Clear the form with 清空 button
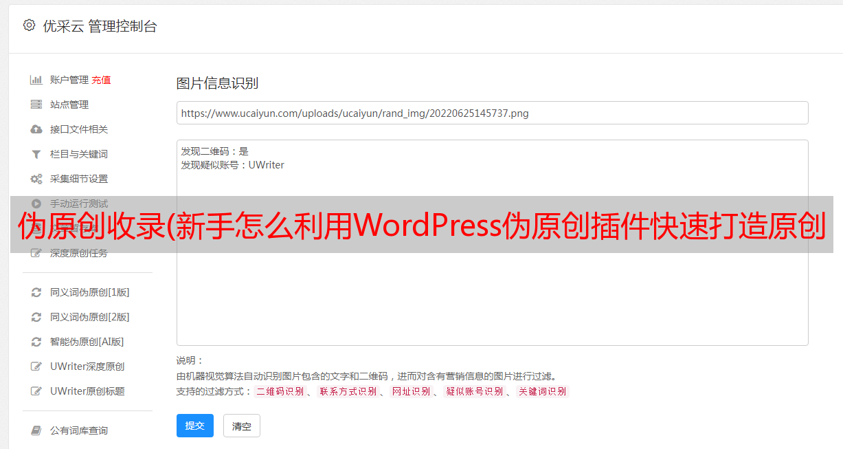 242,426
